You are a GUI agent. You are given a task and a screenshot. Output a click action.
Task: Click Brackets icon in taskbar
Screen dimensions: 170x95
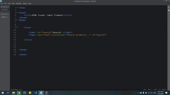point(41,93)
